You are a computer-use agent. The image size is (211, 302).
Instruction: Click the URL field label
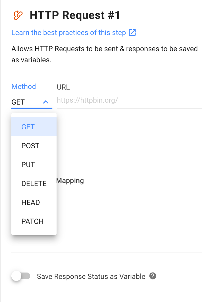tap(63, 87)
